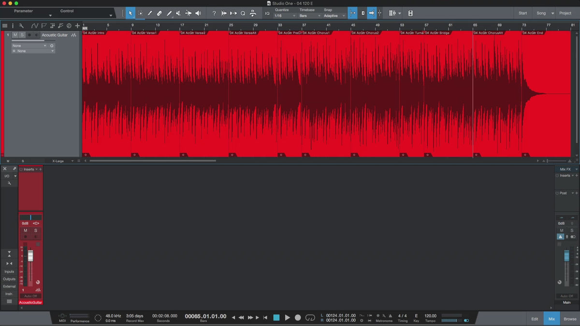580x326 pixels.
Task: Choose the Split tool
Action: coord(150,13)
